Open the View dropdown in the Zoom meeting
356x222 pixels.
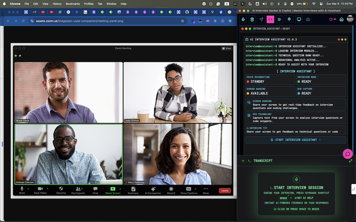(x=226, y=48)
